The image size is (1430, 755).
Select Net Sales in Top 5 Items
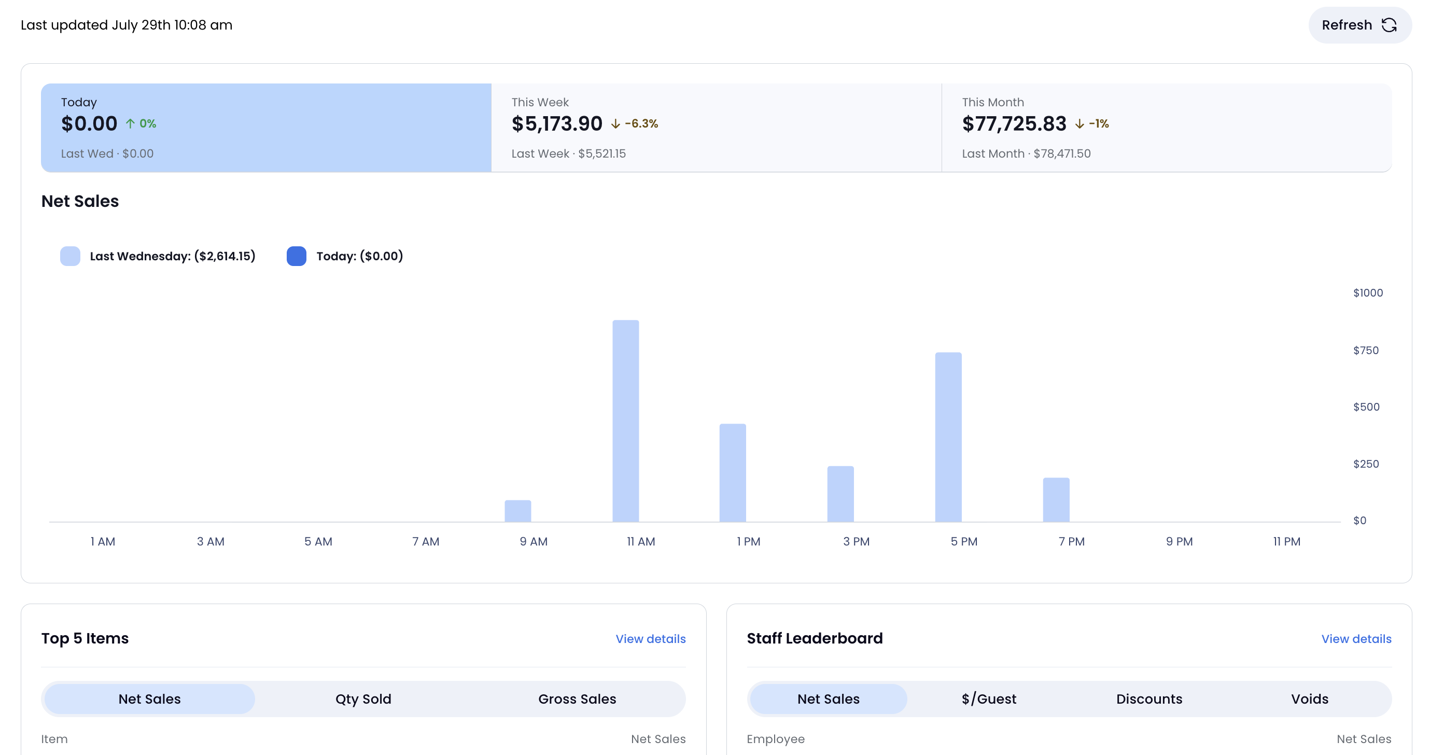[149, 699]
